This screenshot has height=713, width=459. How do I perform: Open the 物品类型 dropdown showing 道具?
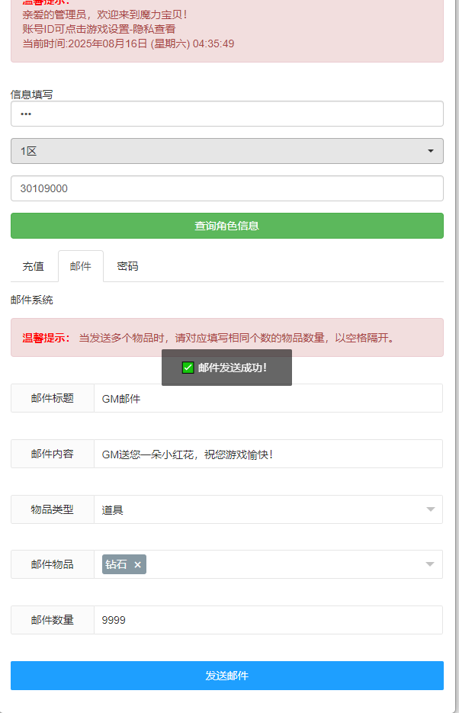pos(267,509)
